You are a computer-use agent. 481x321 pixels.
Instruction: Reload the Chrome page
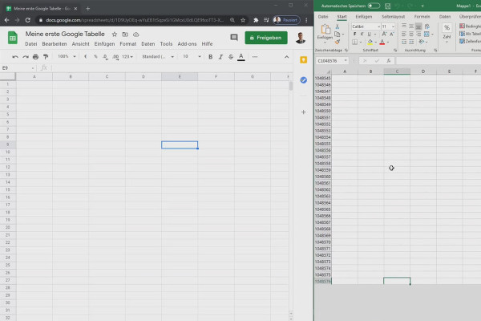click(x=27, y=20)
